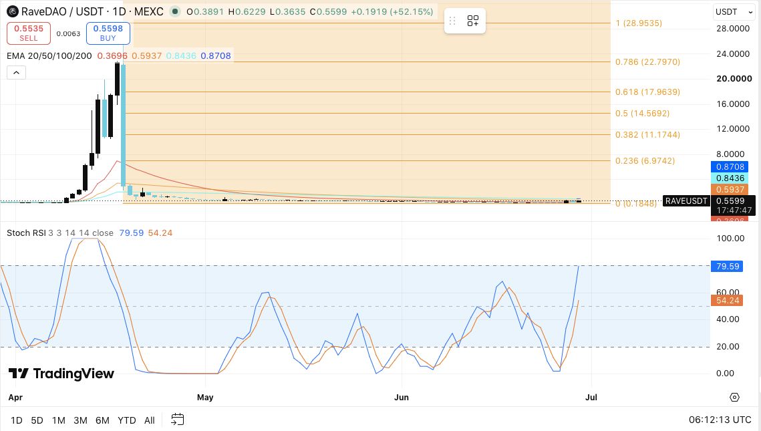The image size is (761, 431).
Task: Click the RAVEUSDT price label tag
Action: click(x=686, y=201)
